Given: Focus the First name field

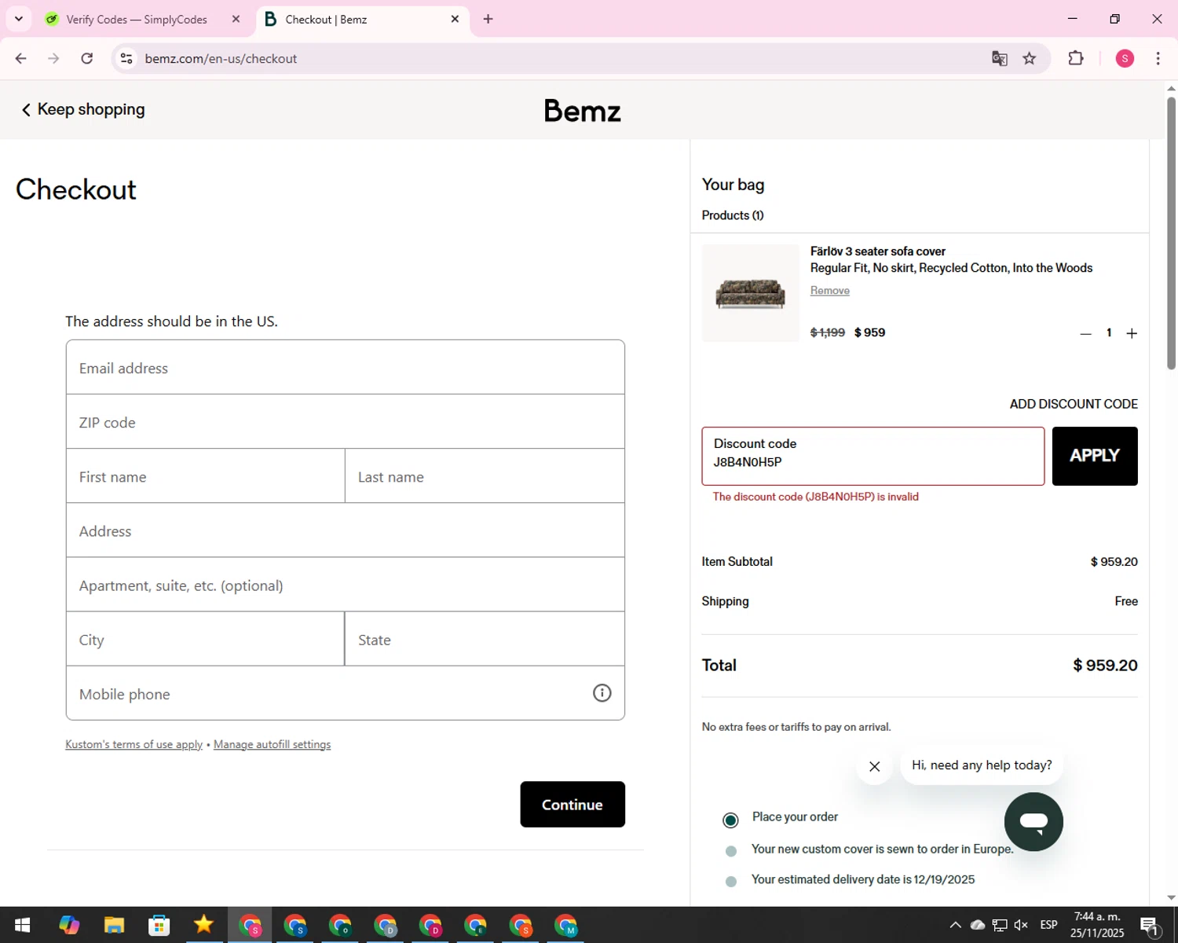Looking at the screenshot, I should coord(206,476).
